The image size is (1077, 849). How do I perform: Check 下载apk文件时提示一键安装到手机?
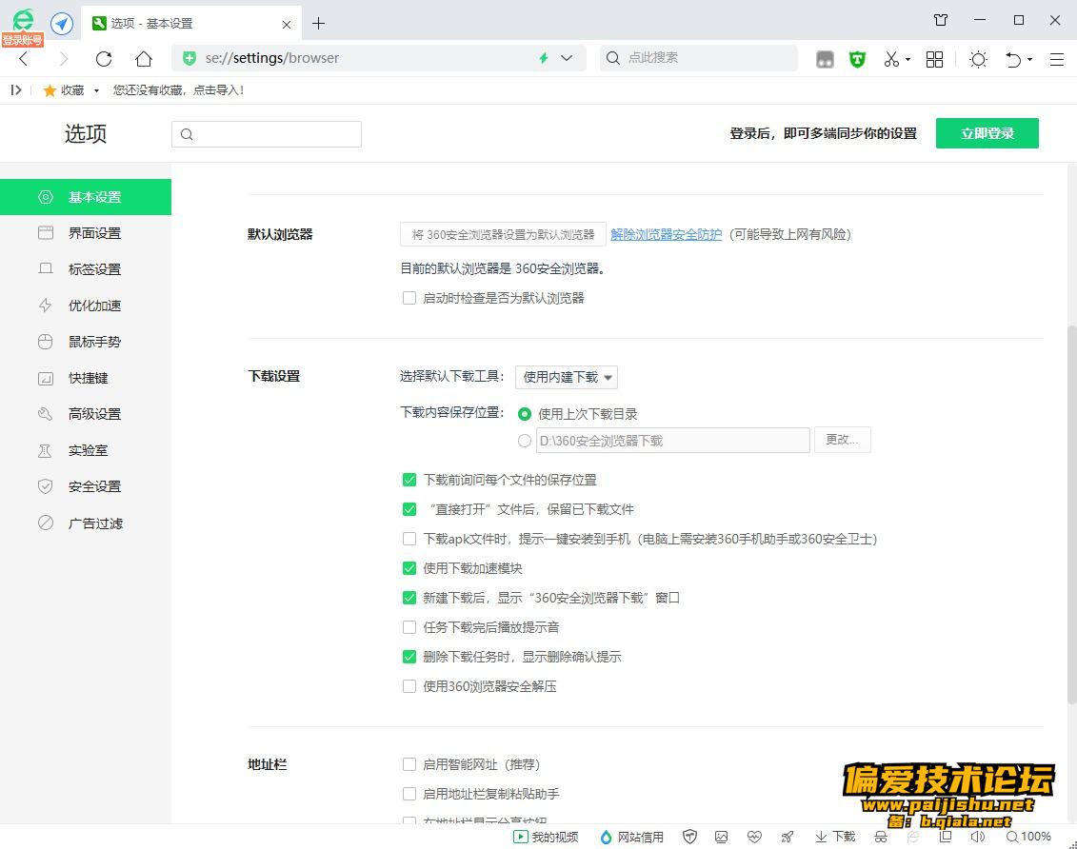409,539
